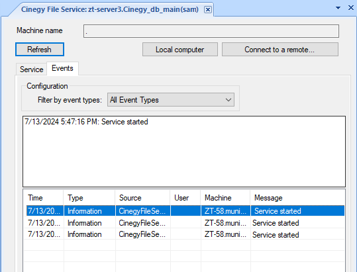The height and width of the screenshot is (272, 357).
Task: Sort by the Machine column header
Action: 225,198
